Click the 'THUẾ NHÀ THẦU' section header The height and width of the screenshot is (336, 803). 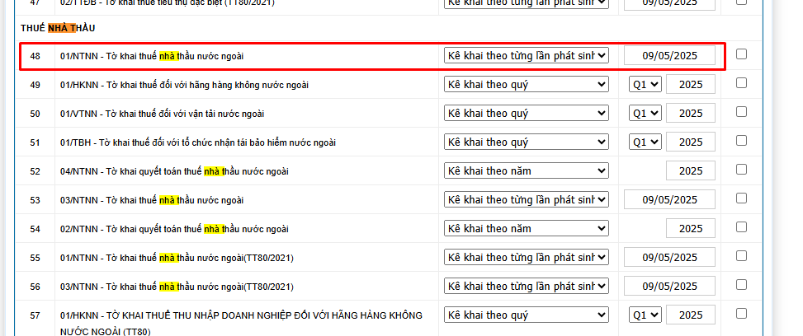58,28
